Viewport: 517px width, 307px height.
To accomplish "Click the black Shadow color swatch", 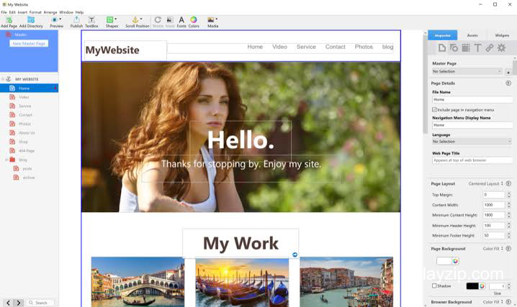I will [x=472, y=286].
